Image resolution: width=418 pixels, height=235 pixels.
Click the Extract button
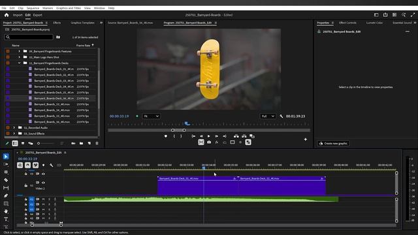[244, 136]
